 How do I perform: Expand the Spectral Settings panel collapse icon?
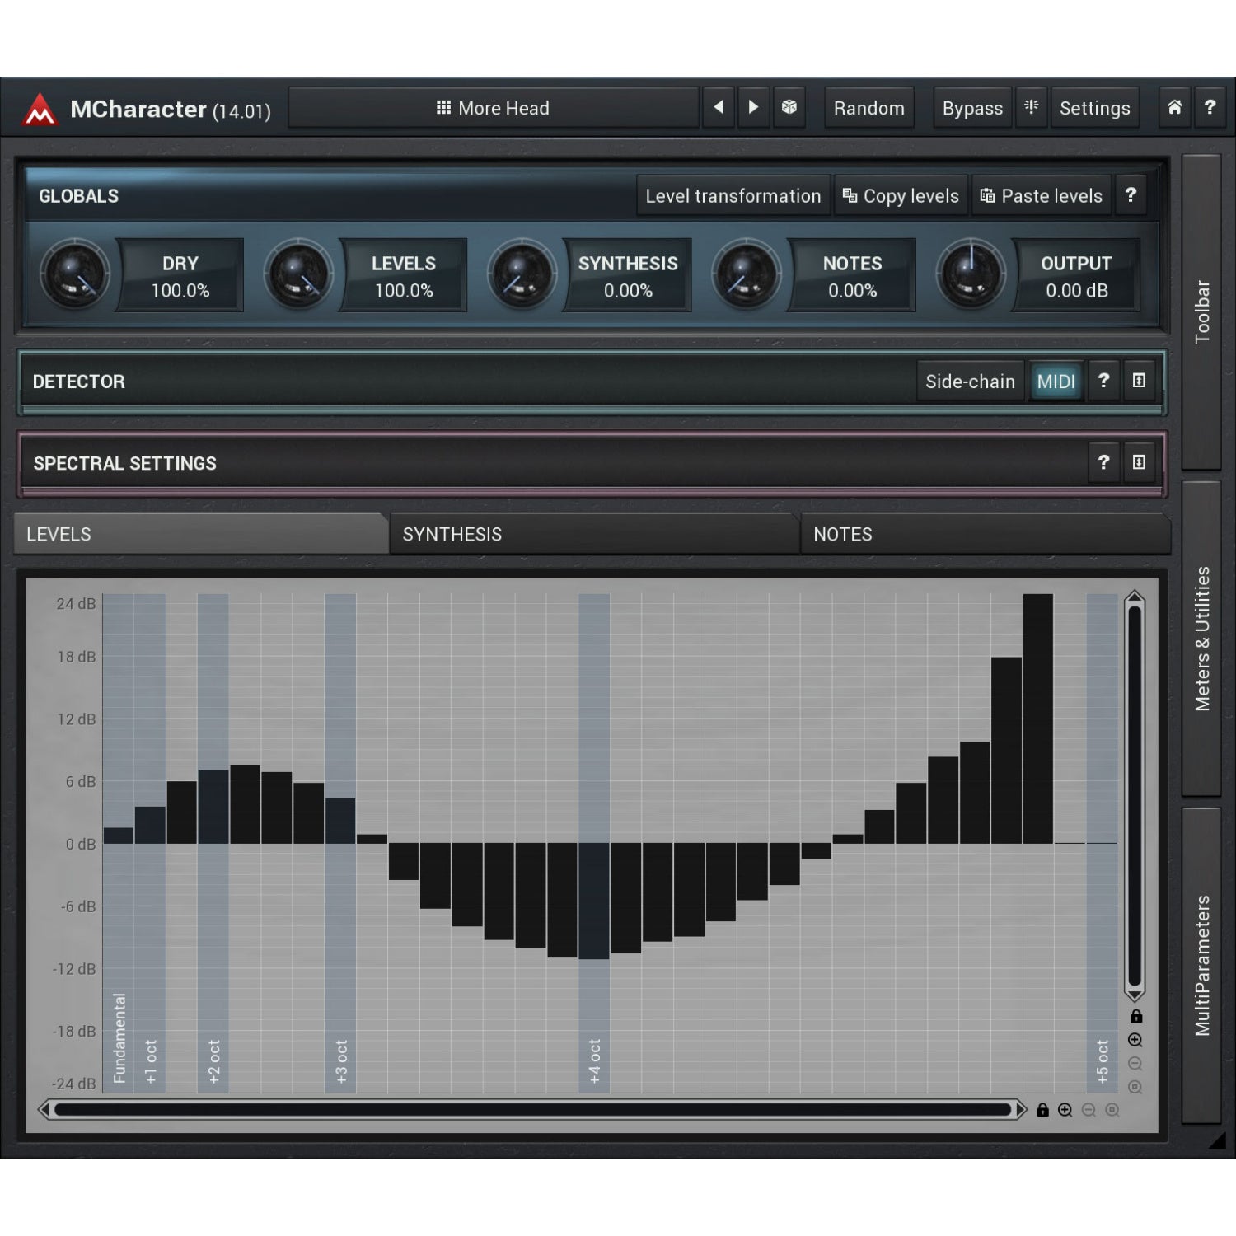coord(1139,462)
